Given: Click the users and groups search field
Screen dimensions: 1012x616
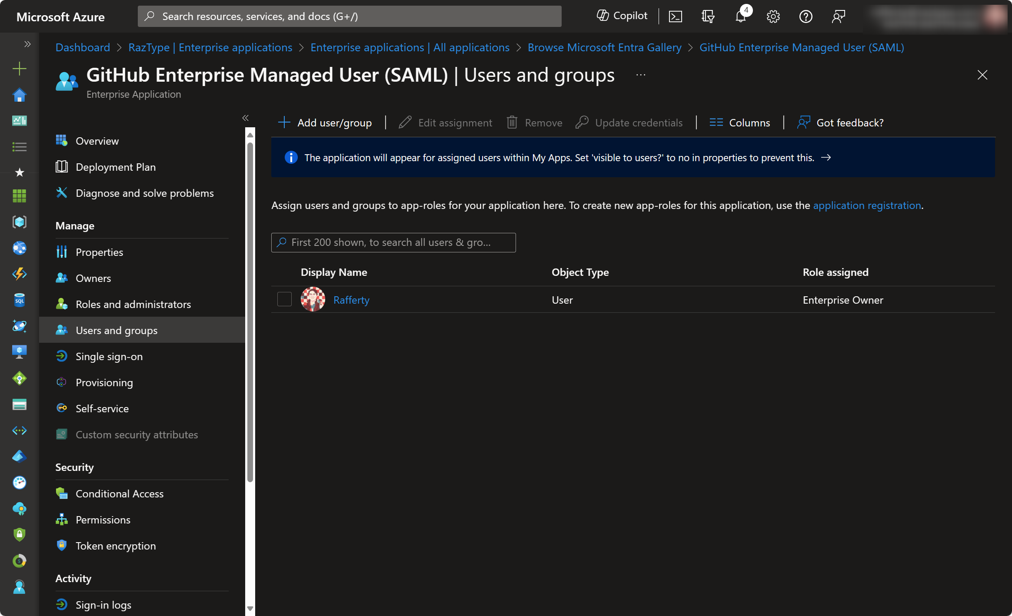Looking at the screenshot, I should (x=393, y=242).
